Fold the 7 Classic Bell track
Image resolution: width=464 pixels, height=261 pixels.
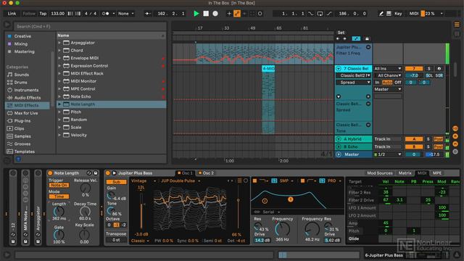[x=339, y=69]
